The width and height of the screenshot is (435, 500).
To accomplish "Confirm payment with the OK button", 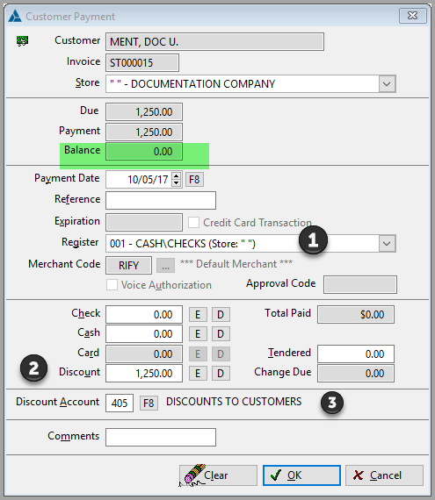I will [x=301, y=475].
